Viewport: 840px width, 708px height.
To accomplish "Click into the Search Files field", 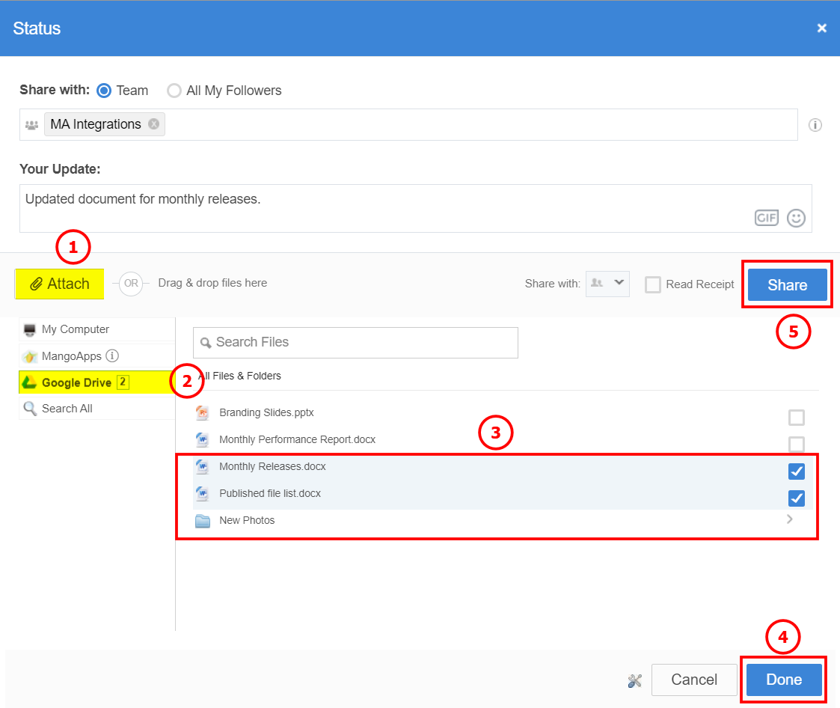I will 355,342.
